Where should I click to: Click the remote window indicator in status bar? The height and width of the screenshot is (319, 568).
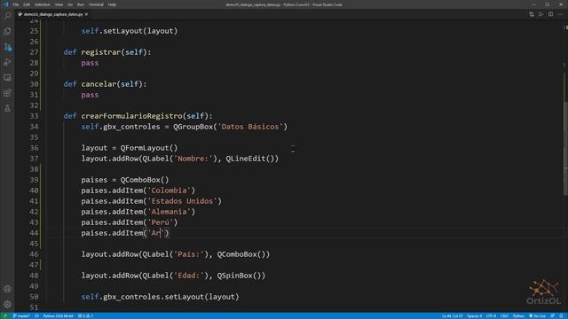[5, 315]
